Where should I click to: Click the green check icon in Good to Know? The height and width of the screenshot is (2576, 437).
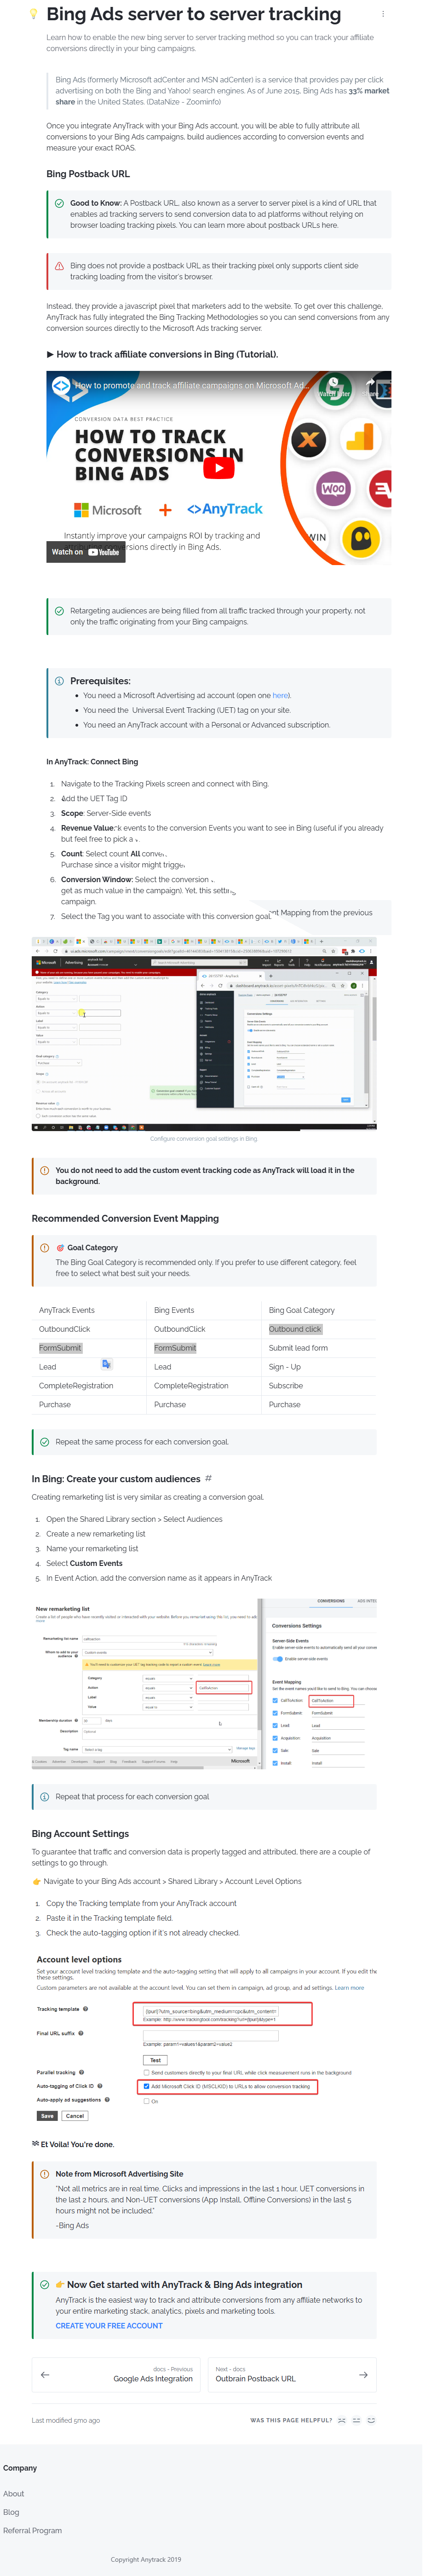(x=59, y=203)
